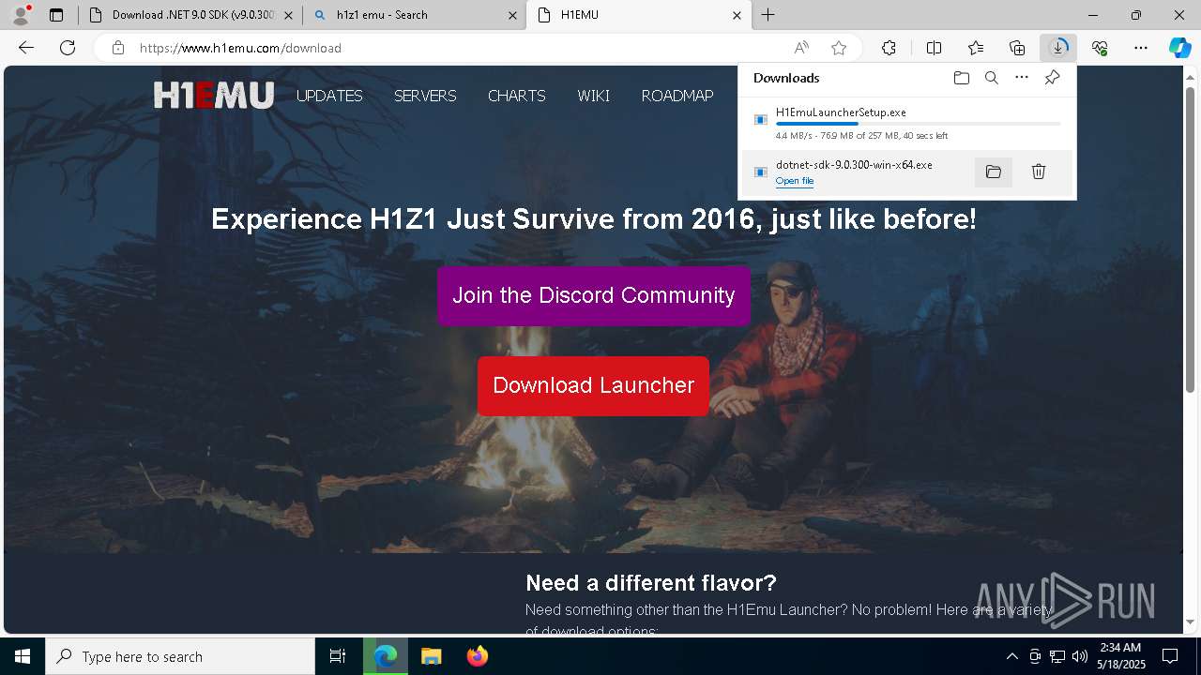Image resolution: width=1201 pixels, height=675 pixels.
Task: Click Need a different flavor? heading
Action: point(651,583)
